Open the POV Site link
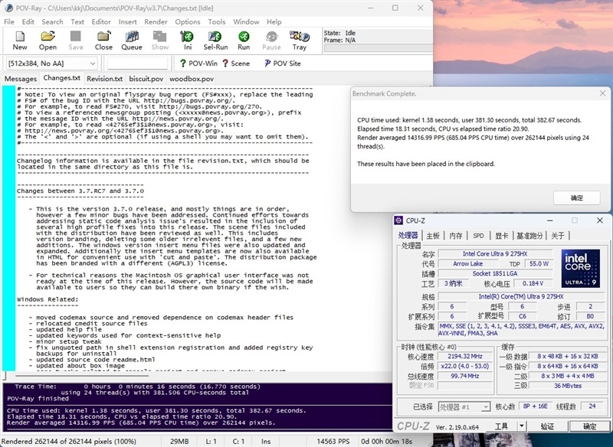The height and width of the screenshot is (447, 613). (282, 64)
